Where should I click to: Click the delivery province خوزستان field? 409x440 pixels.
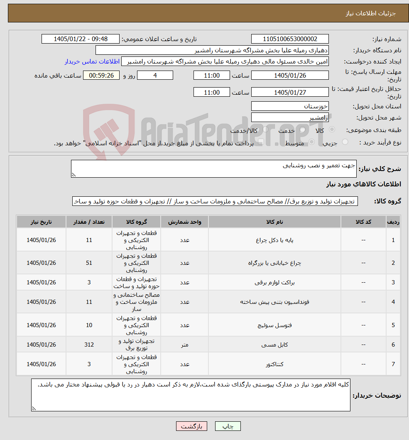tap(290, 106)
